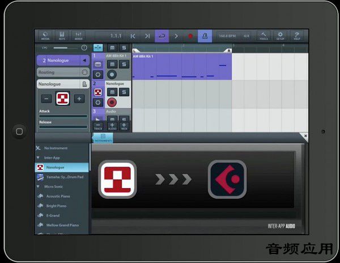Select Nanologue in the instrument list
This screenshot has width=340, height=263.
click(62, 167)
